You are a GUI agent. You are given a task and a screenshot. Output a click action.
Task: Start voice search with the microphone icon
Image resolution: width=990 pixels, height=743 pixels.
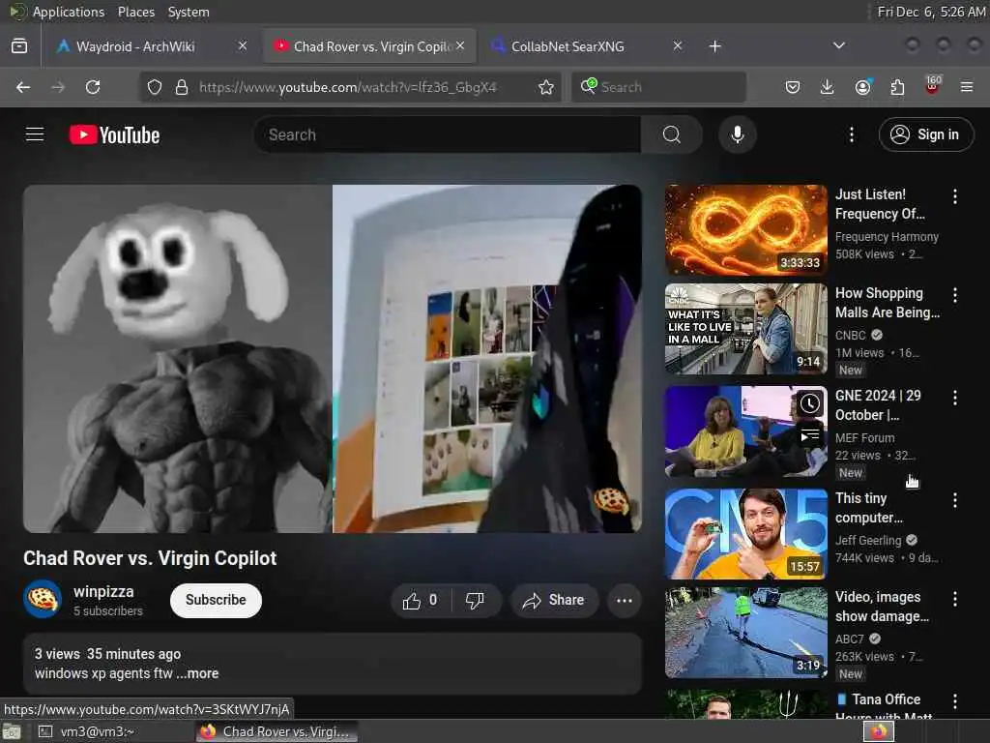coord(737,134)
